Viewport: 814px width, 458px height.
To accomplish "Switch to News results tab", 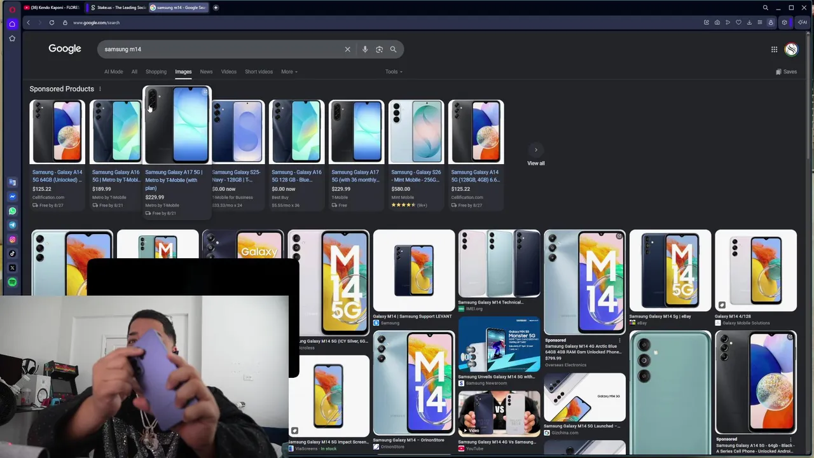I will click(206, 72).
